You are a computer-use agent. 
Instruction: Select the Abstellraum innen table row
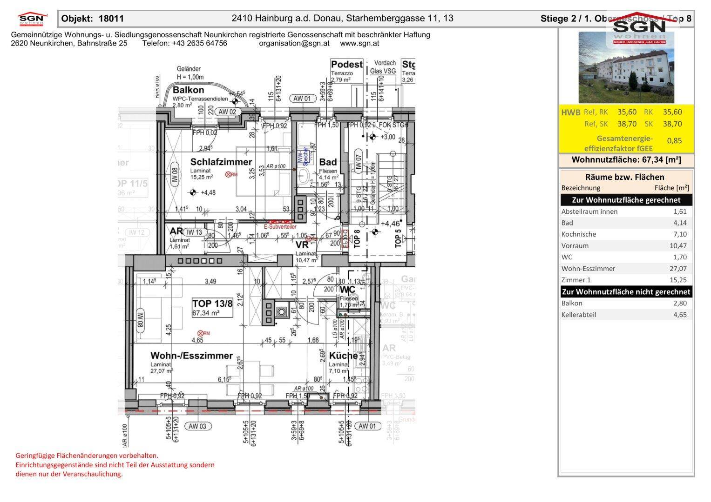tap(626, 211)
